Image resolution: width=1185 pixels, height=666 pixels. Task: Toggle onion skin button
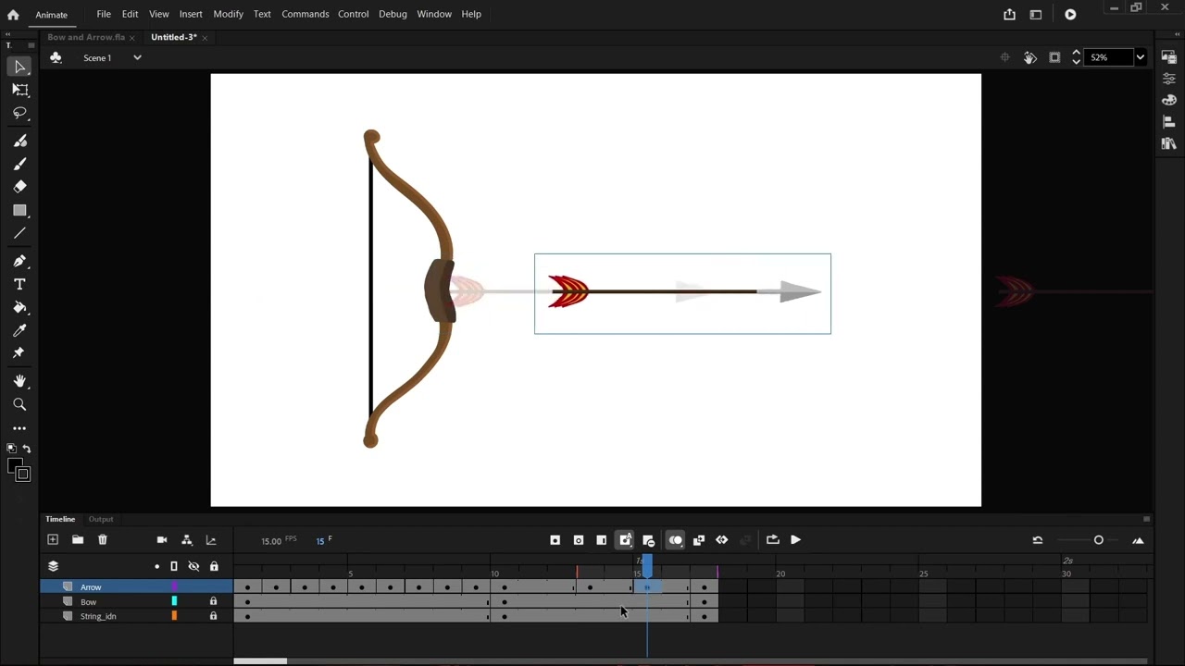(x=676, y=540)
